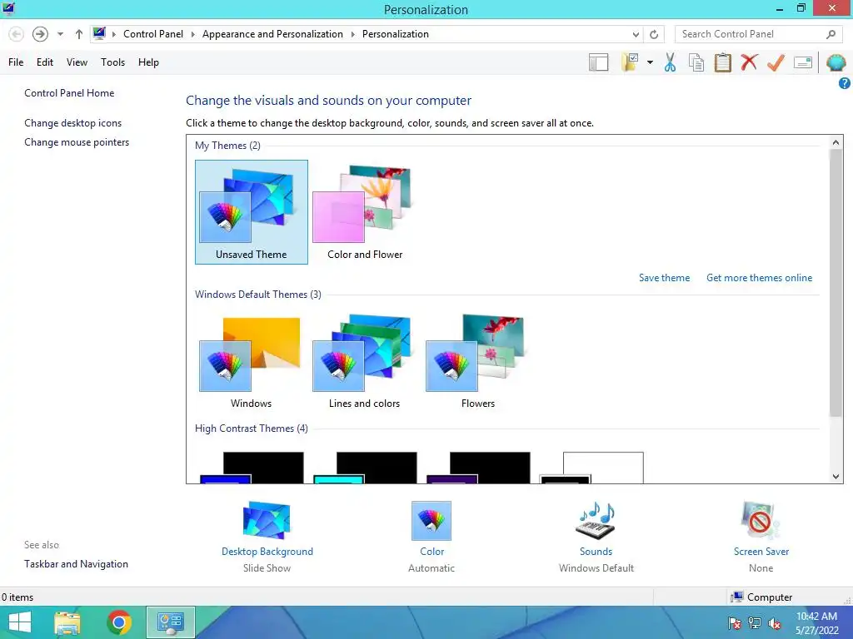Image resolution: width=853 pixels, height=639 pixels.
Task: Select the Flowers theme
Action: pos(477,361)
